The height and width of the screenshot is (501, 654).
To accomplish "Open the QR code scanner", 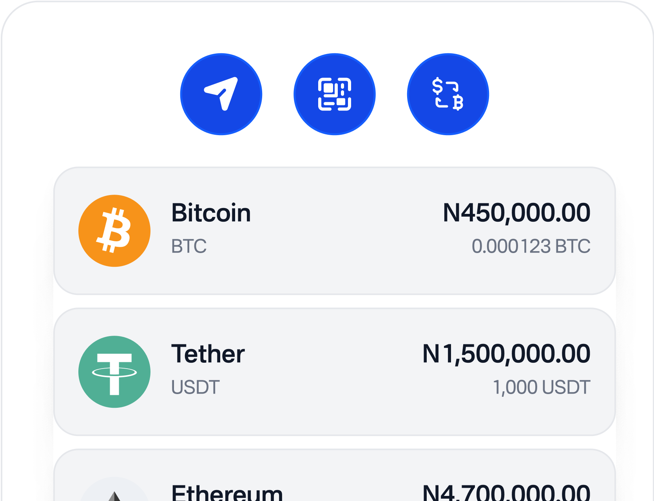I will [334, 94].
